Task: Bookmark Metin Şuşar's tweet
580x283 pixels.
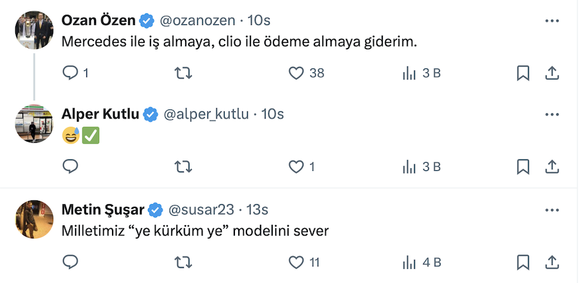Action: [x=523, y=262]
